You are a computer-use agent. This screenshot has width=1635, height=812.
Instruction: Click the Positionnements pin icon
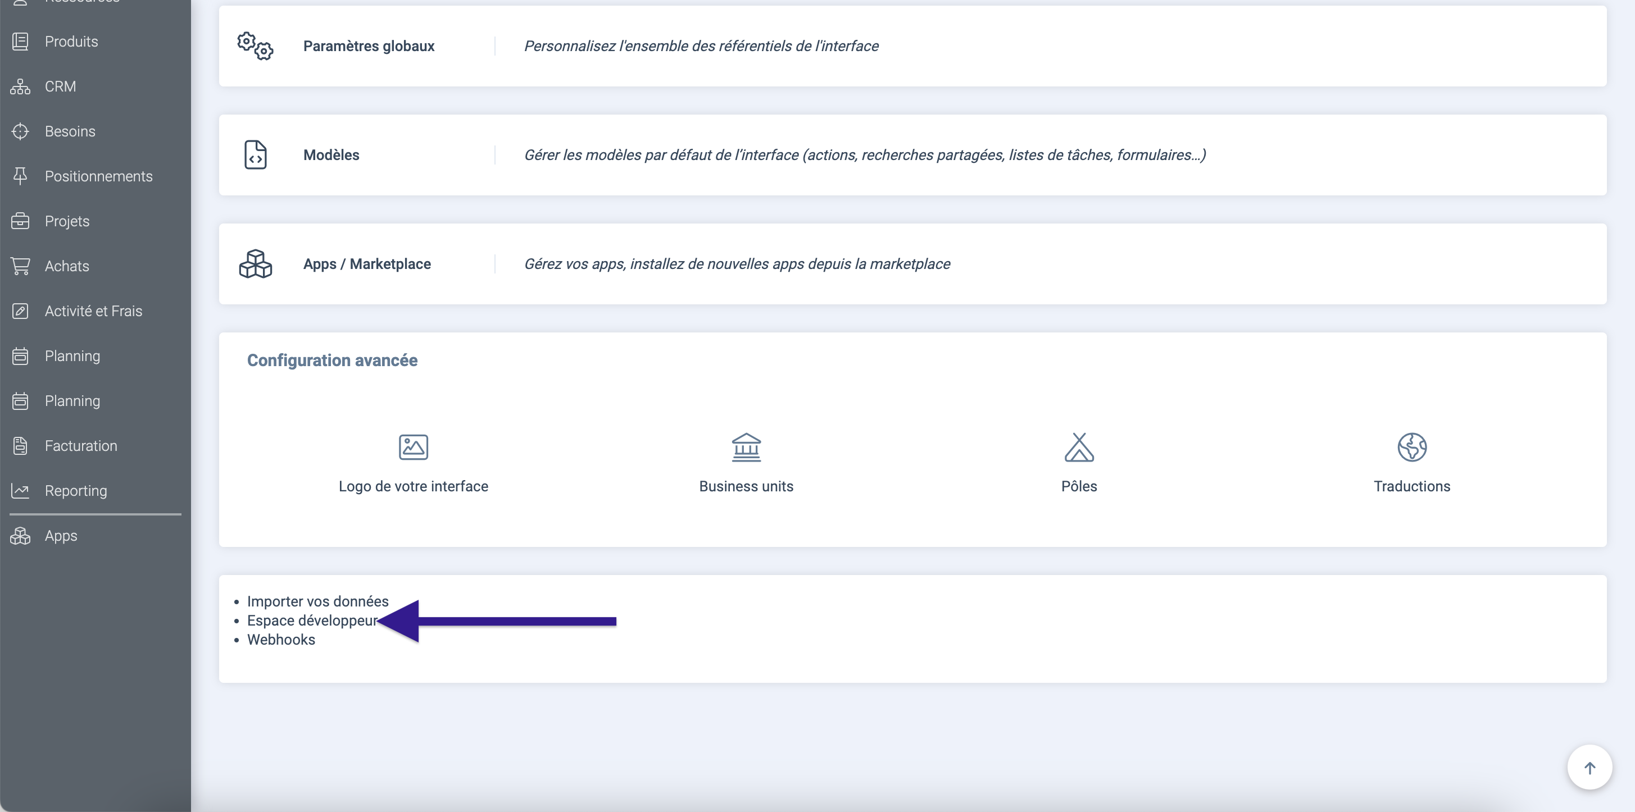(x=20, y=176)
